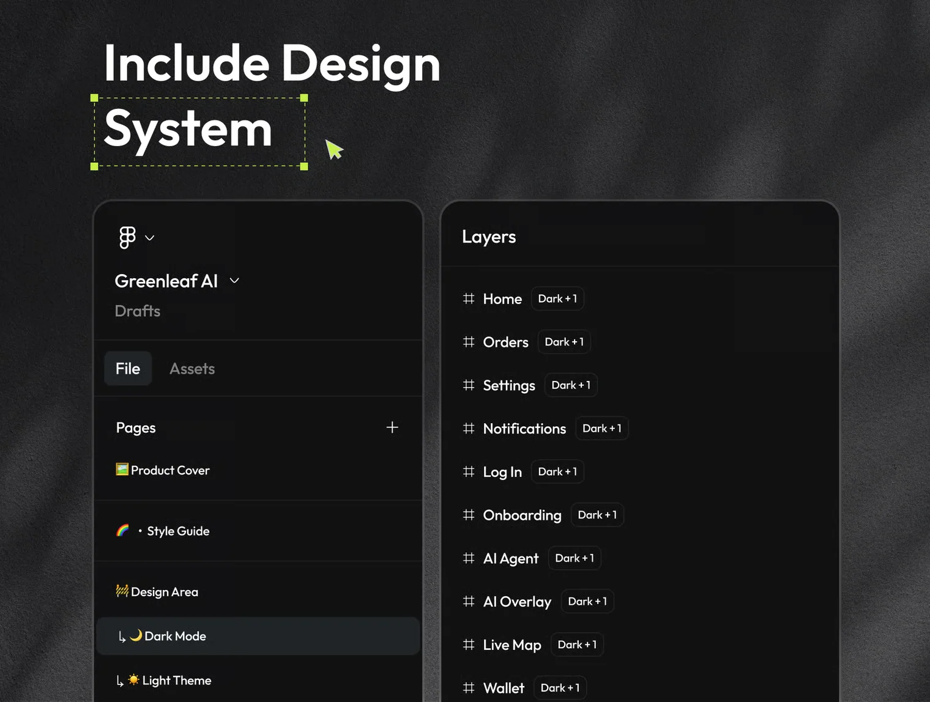
Task: Select the Design Area page
Action: click(x=157, y=591)
